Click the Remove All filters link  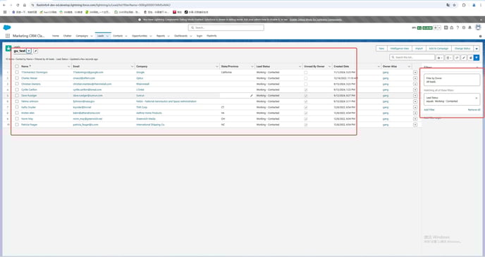pos(474,110)
